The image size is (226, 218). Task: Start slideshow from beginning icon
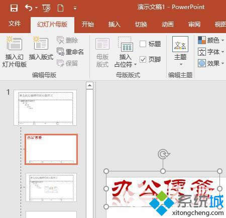[46, 8]
